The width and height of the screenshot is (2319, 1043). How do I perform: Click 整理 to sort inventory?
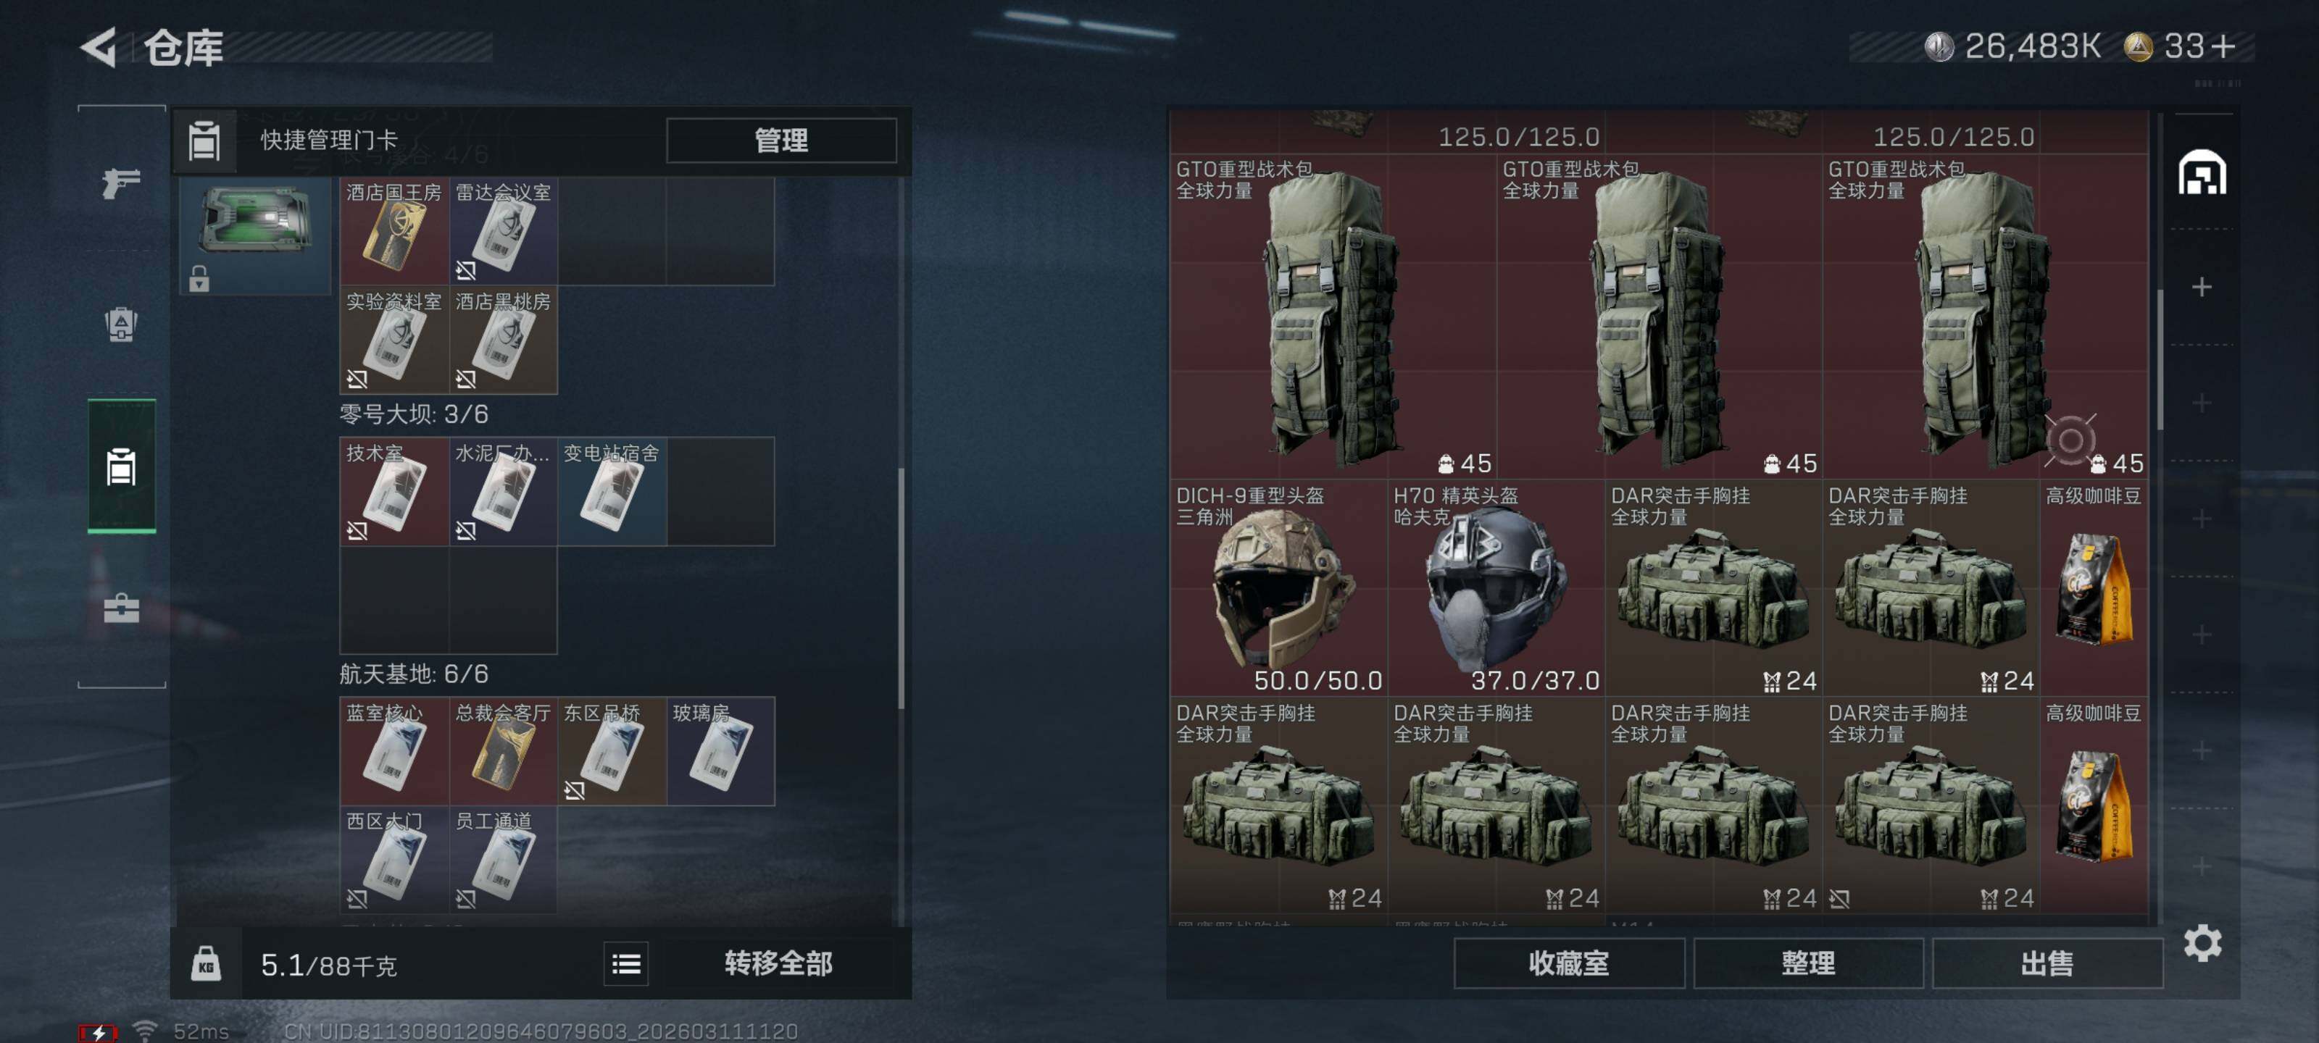click(x=1807, y=963)
